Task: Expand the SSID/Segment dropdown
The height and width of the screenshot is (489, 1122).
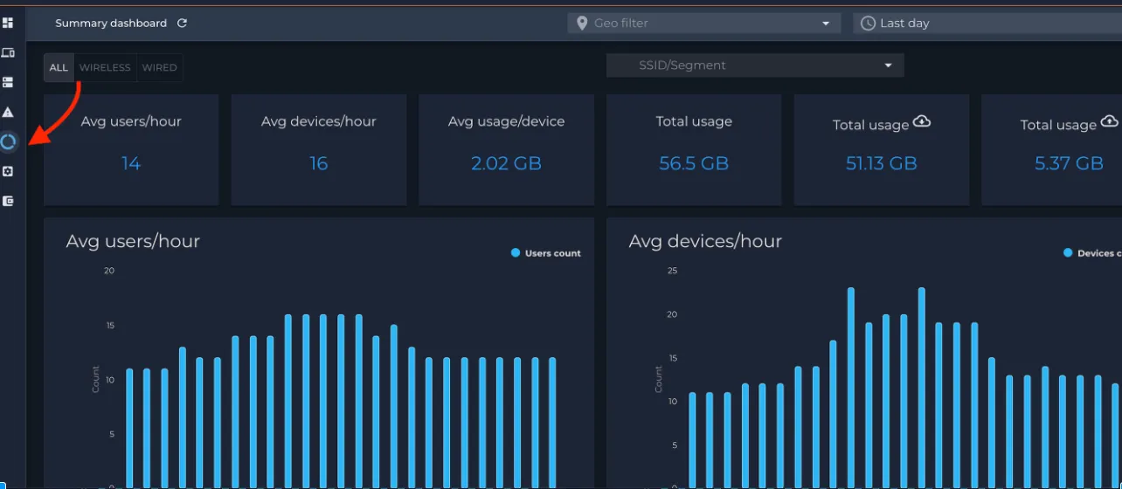Action: [x=755, y=65]
